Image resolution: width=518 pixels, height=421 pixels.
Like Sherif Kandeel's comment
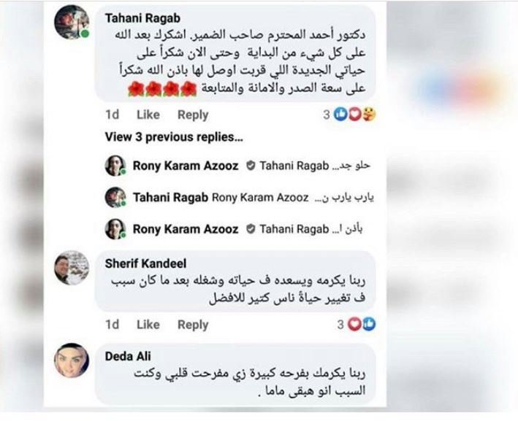pos(148,325)
